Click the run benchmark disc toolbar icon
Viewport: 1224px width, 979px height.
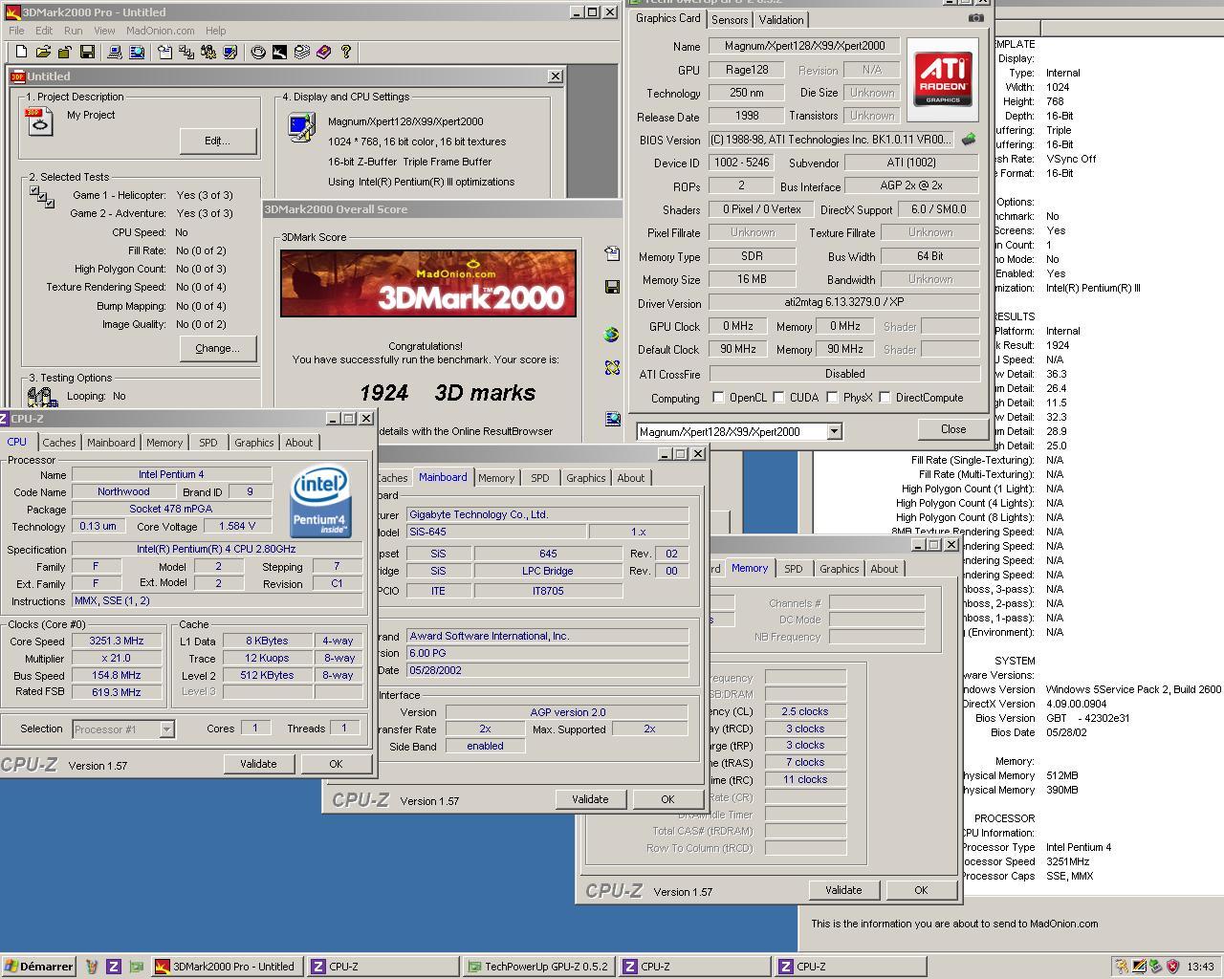(258, 52)
